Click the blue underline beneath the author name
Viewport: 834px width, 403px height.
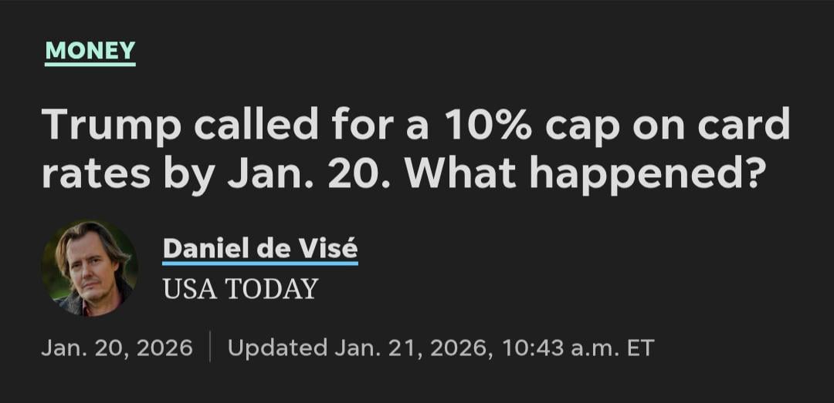click(260, 264)
